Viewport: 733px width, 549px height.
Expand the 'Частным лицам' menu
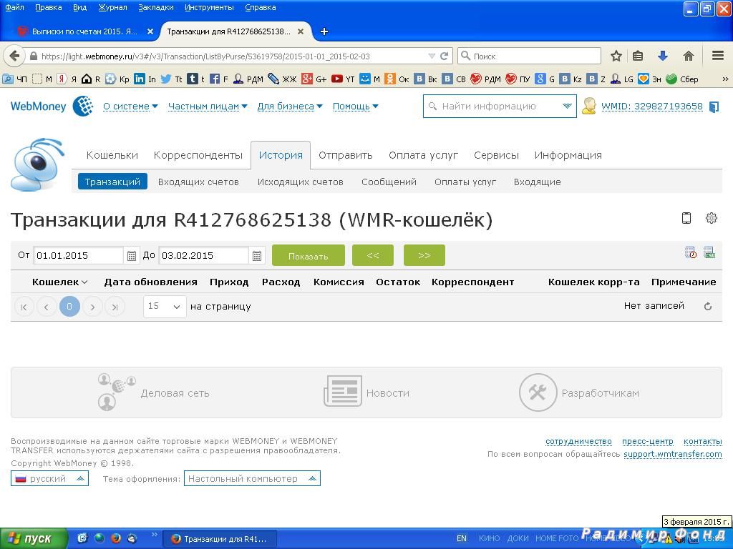tap(208, 107)
